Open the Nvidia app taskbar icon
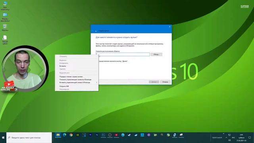Screen dimensions: 254x143 click(77, 135)
